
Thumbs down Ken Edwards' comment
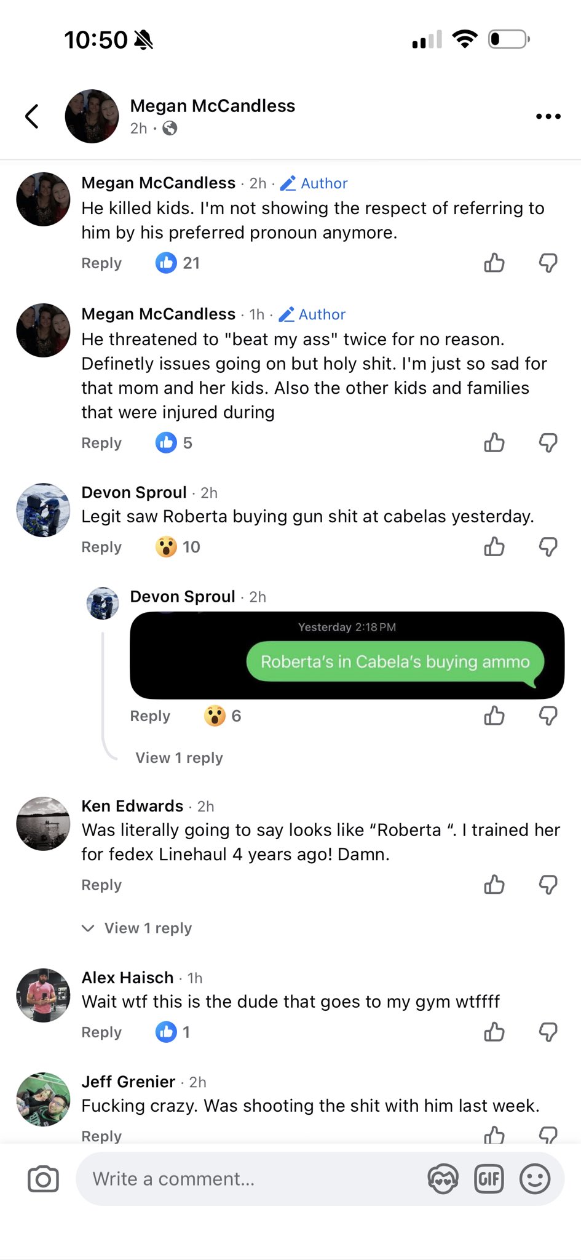point(548,885)
